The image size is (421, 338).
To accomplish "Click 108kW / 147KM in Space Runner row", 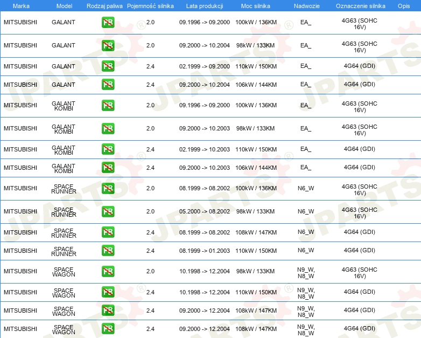I will (x=256, y=232).
